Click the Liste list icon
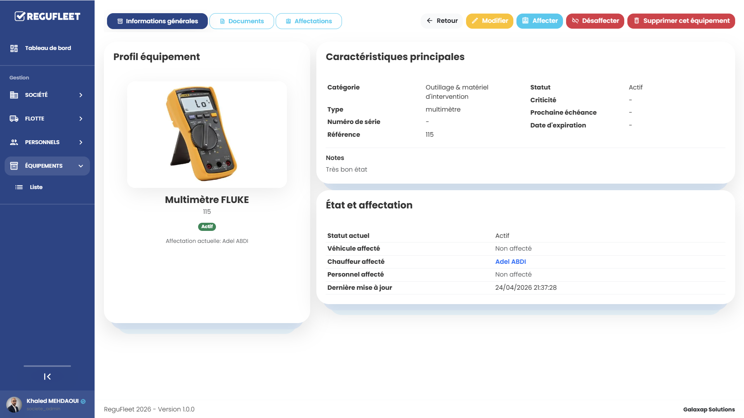Screen dimensions: 744x418 coord(19,187)
